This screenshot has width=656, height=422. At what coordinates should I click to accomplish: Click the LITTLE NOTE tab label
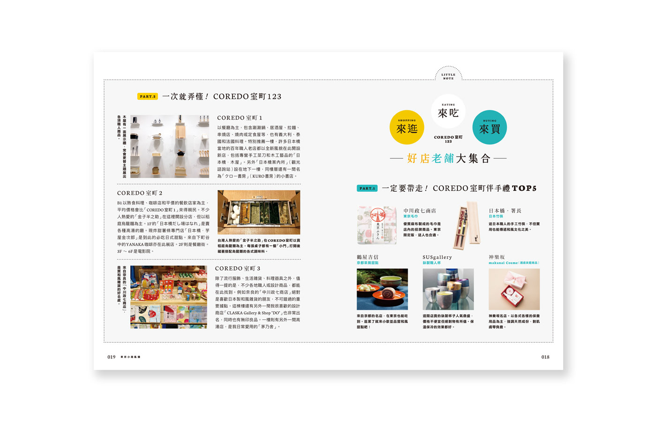click(x=448, y=76)
